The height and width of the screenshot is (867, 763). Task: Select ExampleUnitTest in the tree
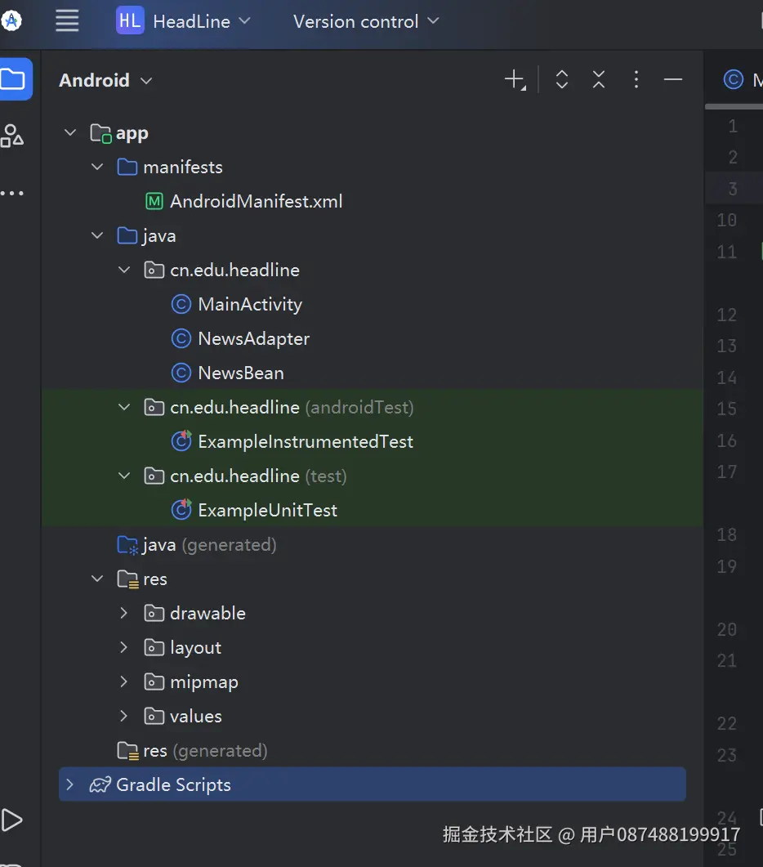pyautogui.click(x=267, y=510)
